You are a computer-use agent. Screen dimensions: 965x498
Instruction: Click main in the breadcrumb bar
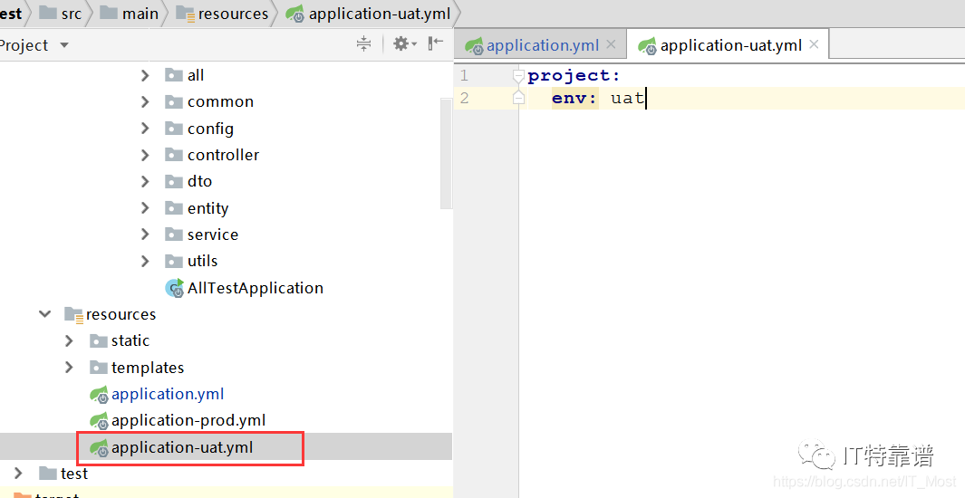[x=140, y=14]
